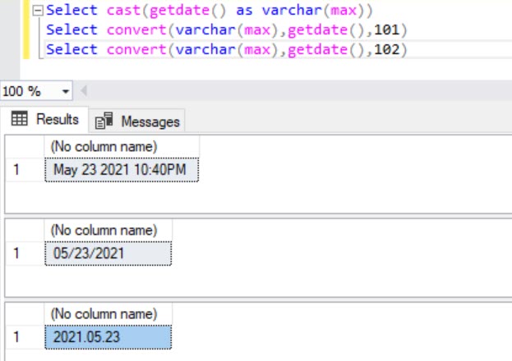
Task: Click first result grid's column header
Action: click(122, 147)
